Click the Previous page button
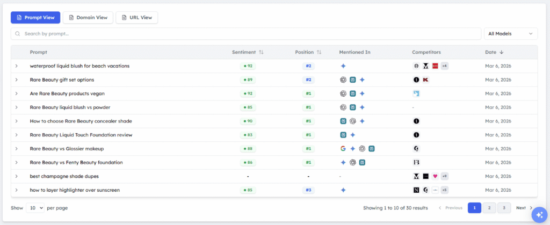Screen dimensions: 550x225 click(x=451, y=208)
